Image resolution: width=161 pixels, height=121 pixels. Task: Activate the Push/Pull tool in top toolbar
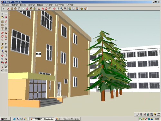tap(39, 9)
